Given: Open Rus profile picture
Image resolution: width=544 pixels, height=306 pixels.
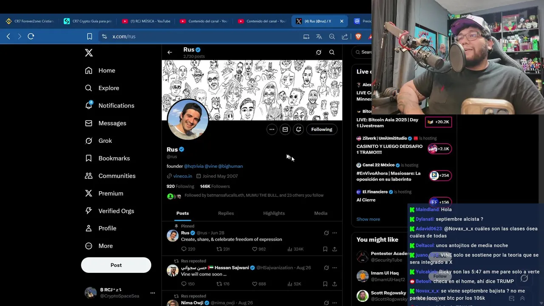Looking at the screenshot, I should [188, 119].
